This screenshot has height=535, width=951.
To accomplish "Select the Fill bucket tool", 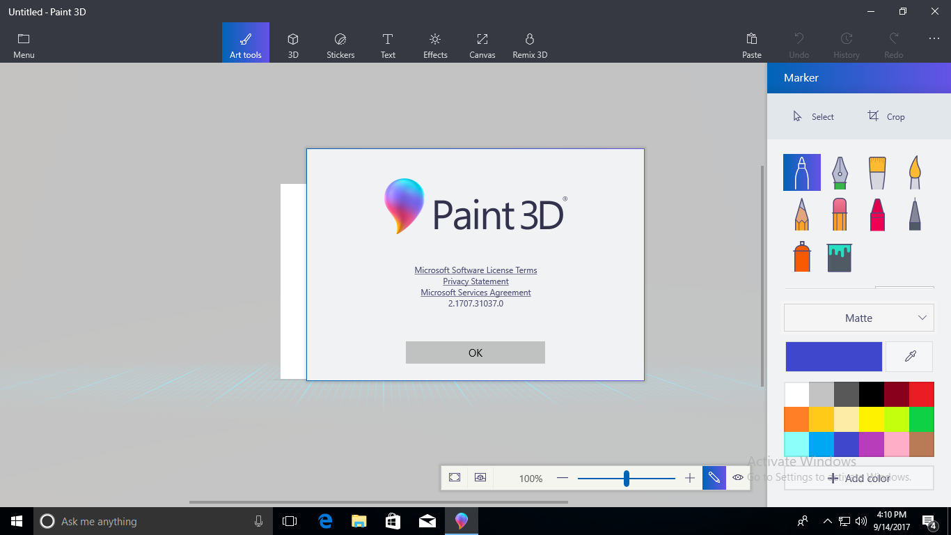I will (840, 257).
